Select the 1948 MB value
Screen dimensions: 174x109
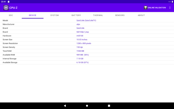coord(80,51)
